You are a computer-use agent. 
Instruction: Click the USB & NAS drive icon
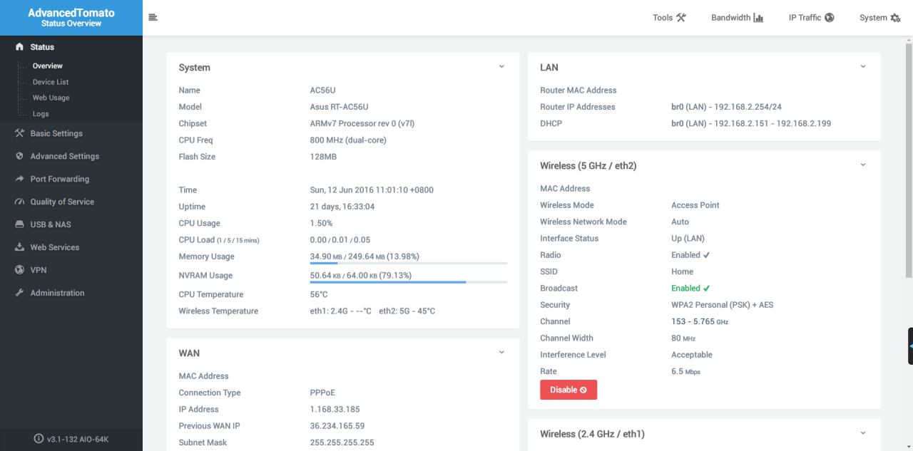tap(20, 224)
